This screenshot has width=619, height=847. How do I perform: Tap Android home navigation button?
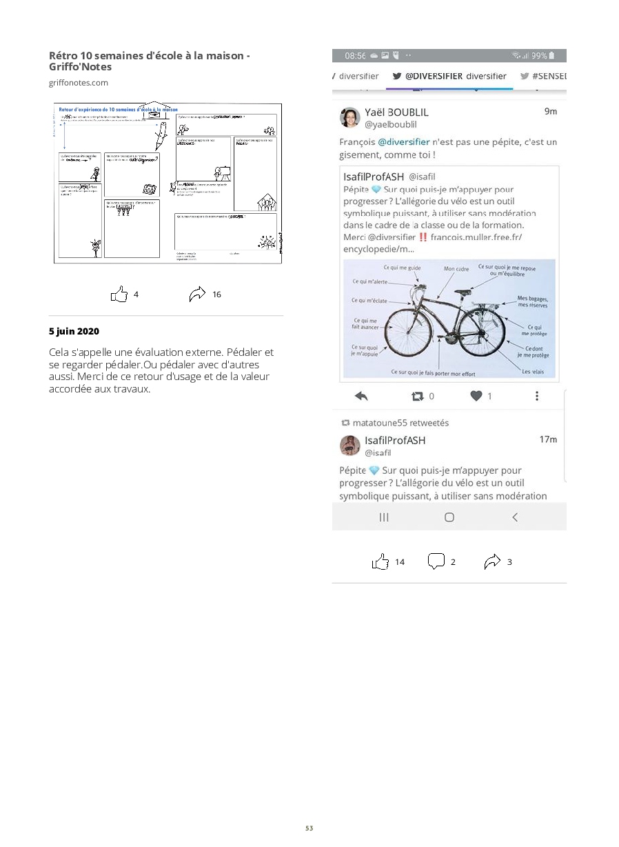click(x=449, y=517)
